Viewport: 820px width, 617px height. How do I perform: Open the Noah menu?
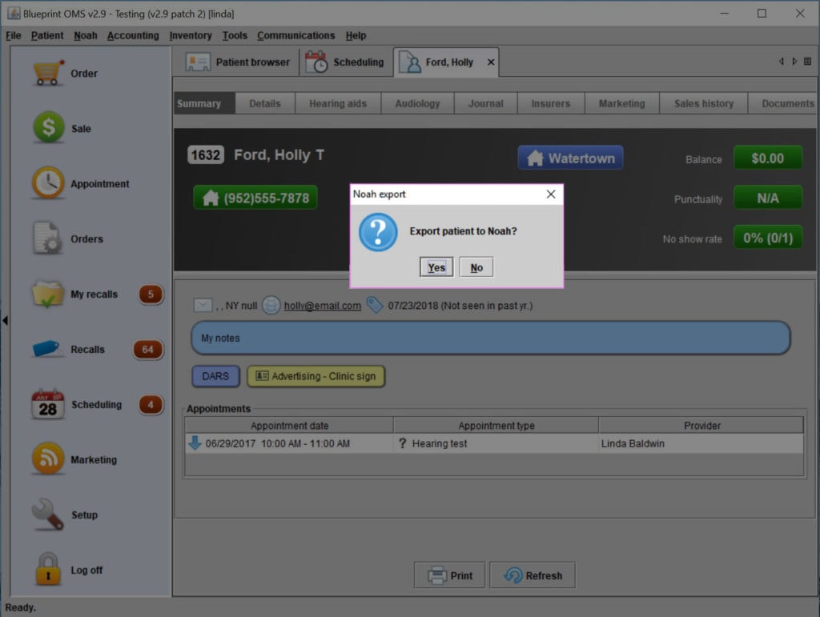[x=86, y=35]
